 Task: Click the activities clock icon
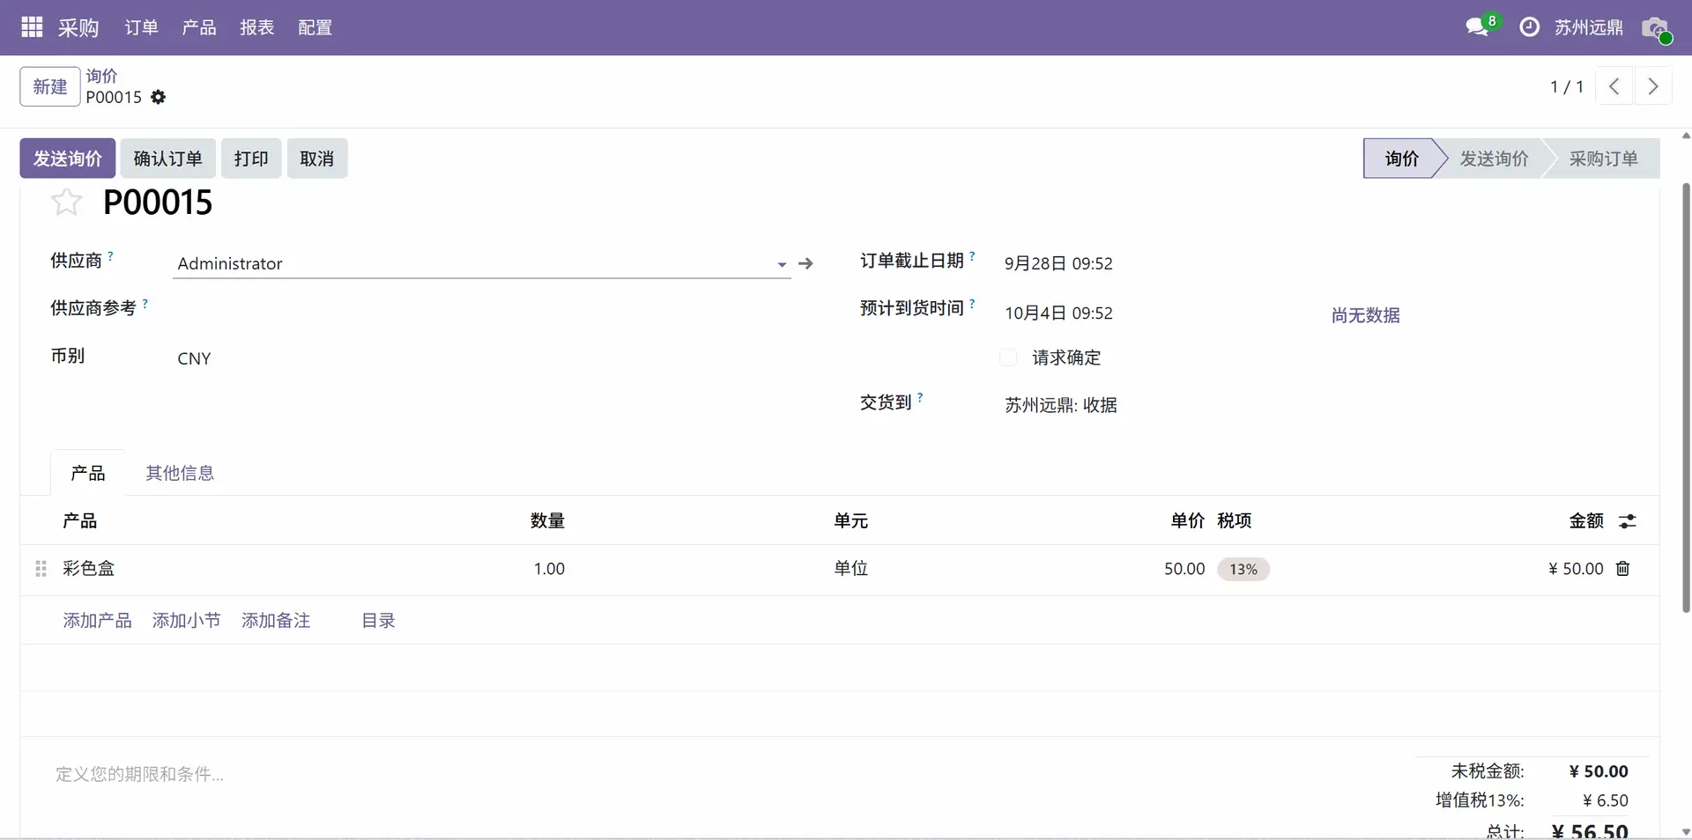[x=1530, y=27]
